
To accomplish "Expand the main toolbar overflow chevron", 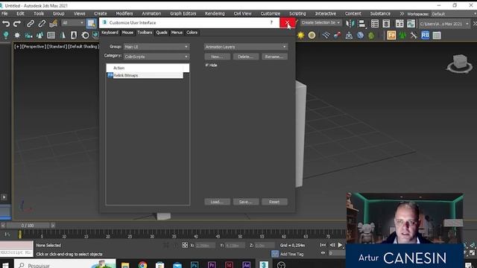I will pos(474,23).
